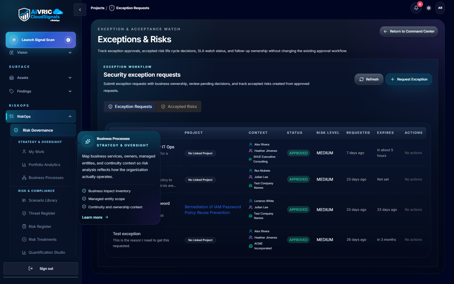
Task: Click APPROVED badge in Test exception row
Action: click(x=298, y=240)
